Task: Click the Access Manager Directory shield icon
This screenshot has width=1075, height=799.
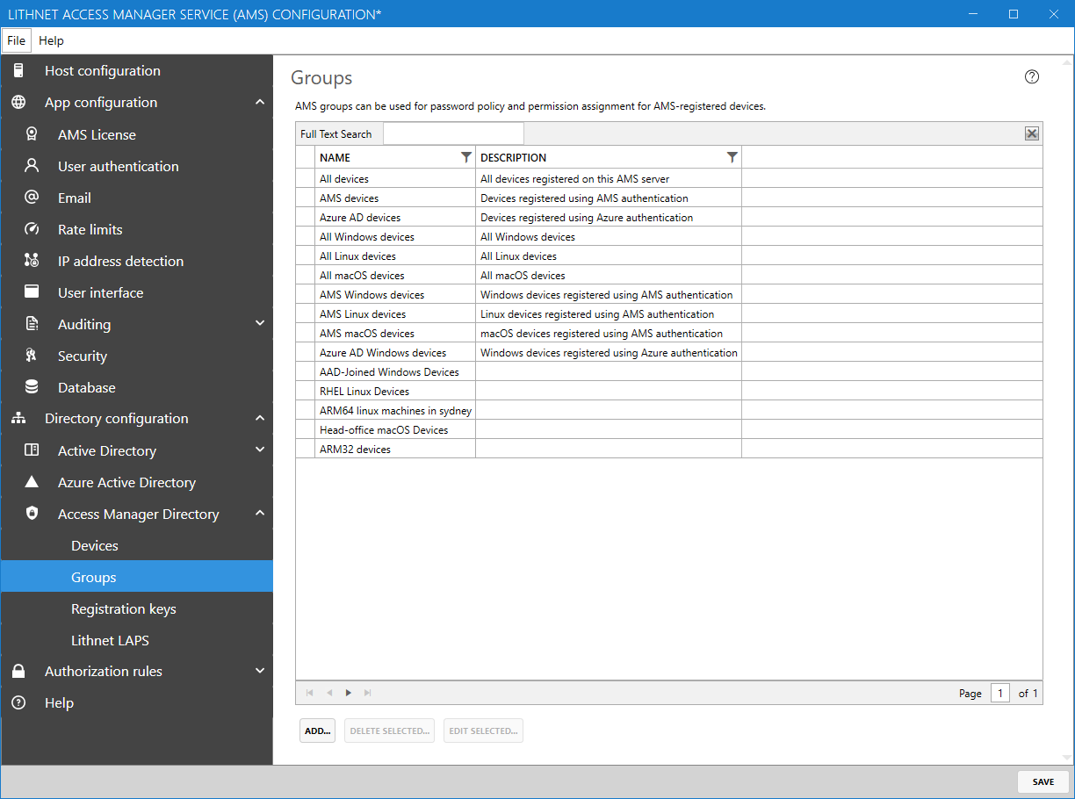Action: (x=32, y=514)
